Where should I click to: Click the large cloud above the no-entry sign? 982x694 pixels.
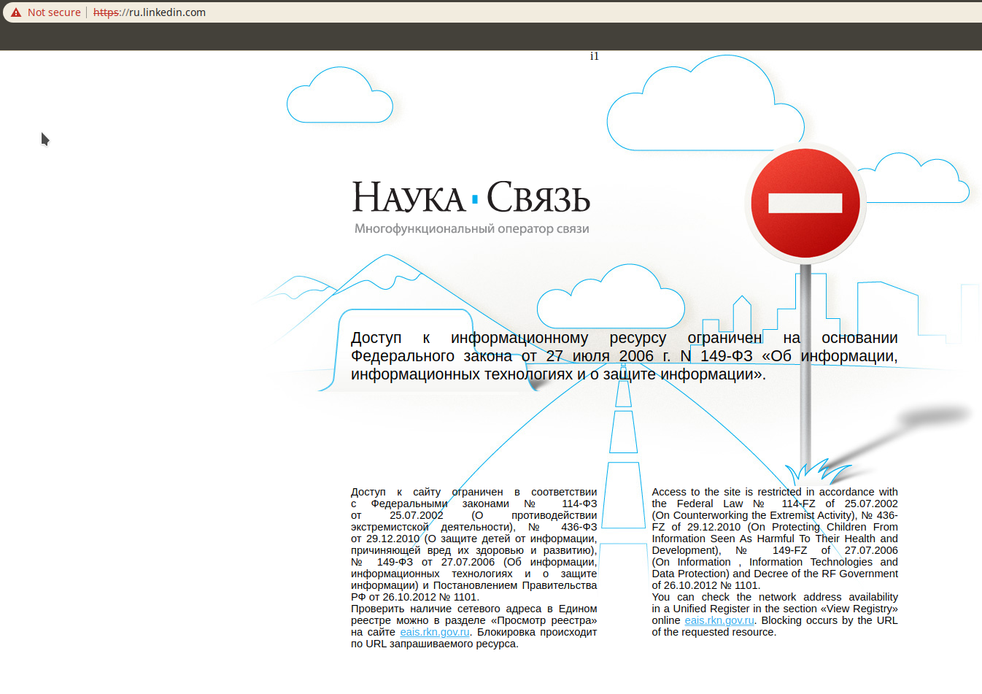[705, 104]
